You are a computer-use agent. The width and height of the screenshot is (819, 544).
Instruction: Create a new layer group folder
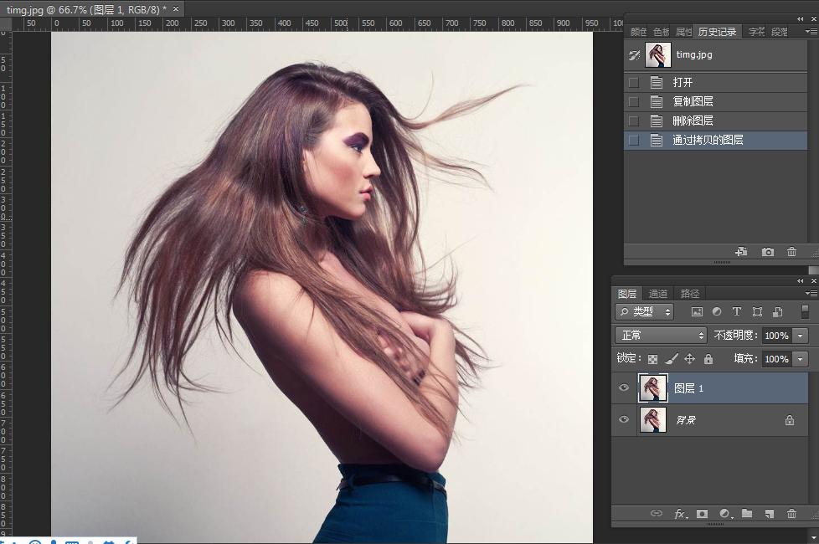(747, 514)
